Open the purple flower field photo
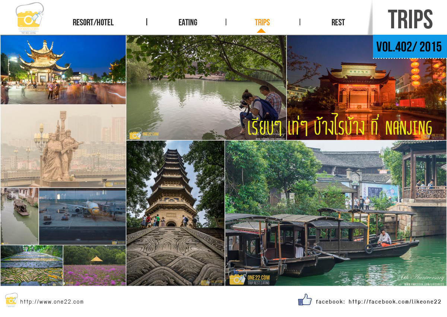Viewport: 447px width, 317px height. click(x=95, y=266)
